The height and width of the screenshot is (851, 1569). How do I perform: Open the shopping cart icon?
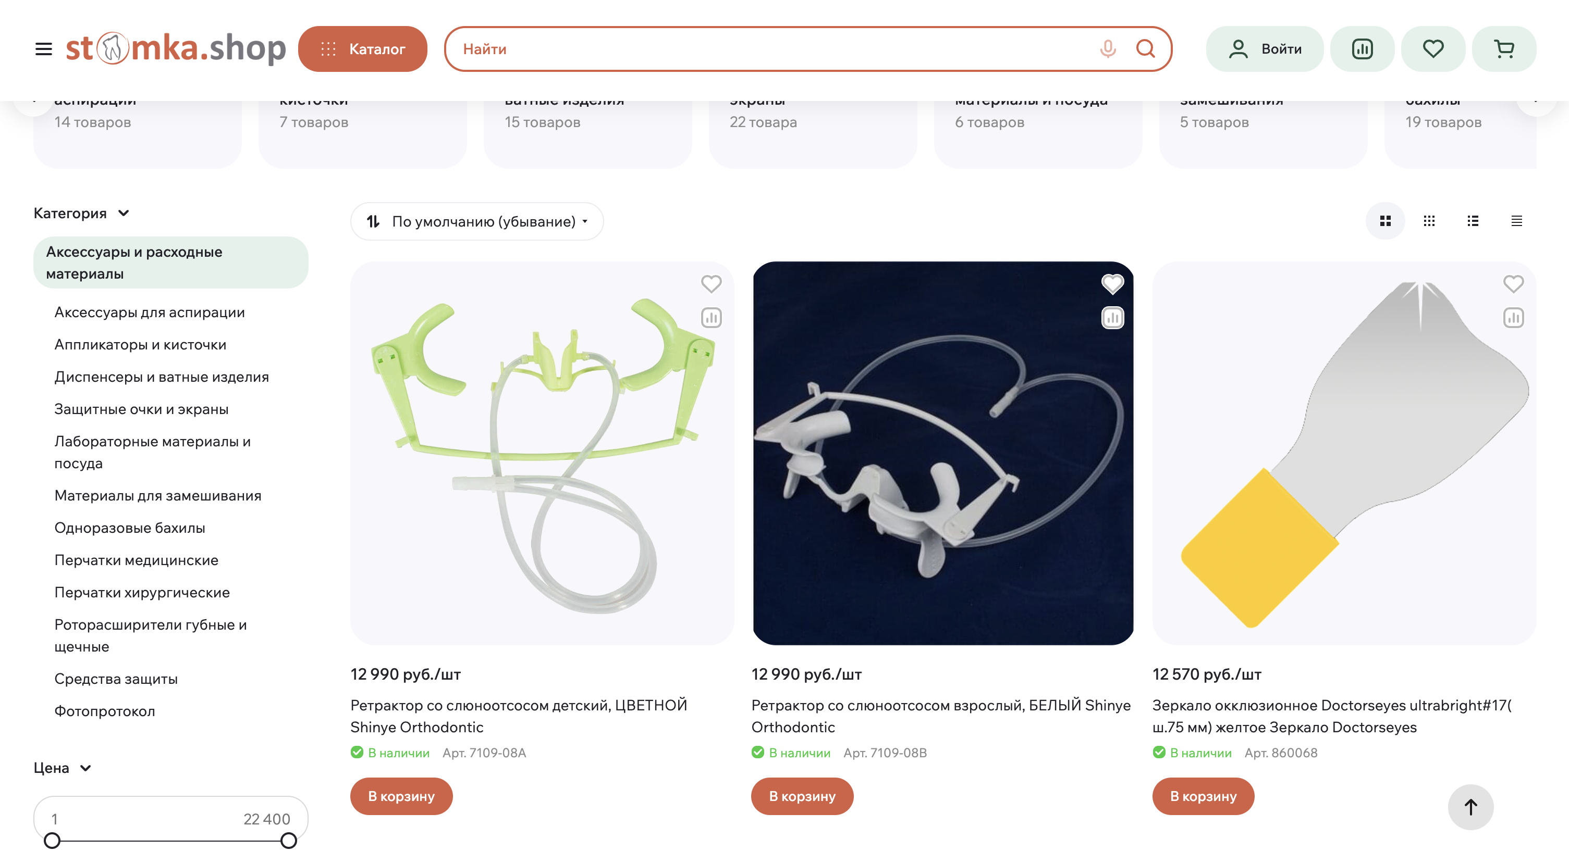click(x=1504, y=49)
